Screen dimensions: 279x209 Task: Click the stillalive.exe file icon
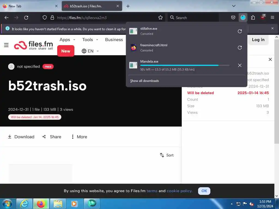[x=133, y=31]
